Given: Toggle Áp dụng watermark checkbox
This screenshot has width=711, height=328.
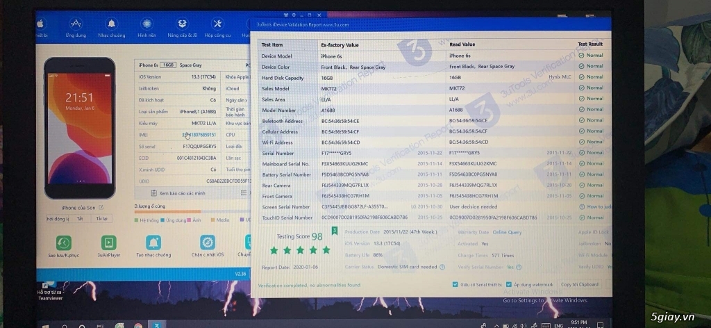Looking at the screenshot, I should [x=509, y=285].
